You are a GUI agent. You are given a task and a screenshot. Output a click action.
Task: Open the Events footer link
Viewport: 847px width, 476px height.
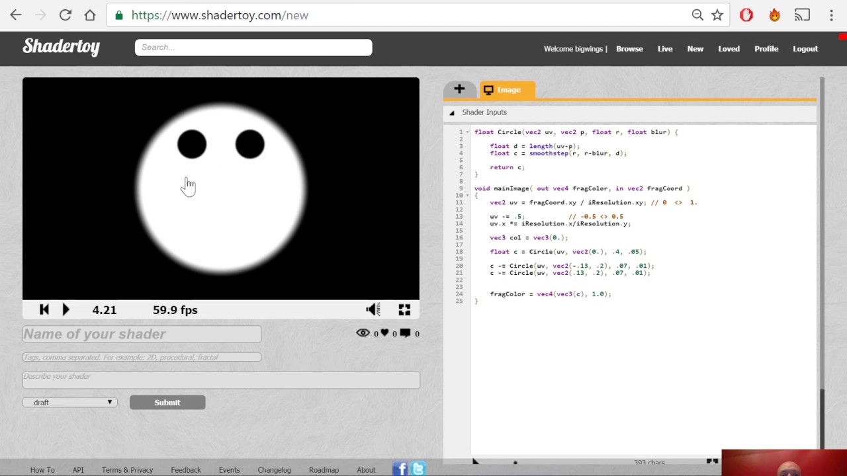229,470
